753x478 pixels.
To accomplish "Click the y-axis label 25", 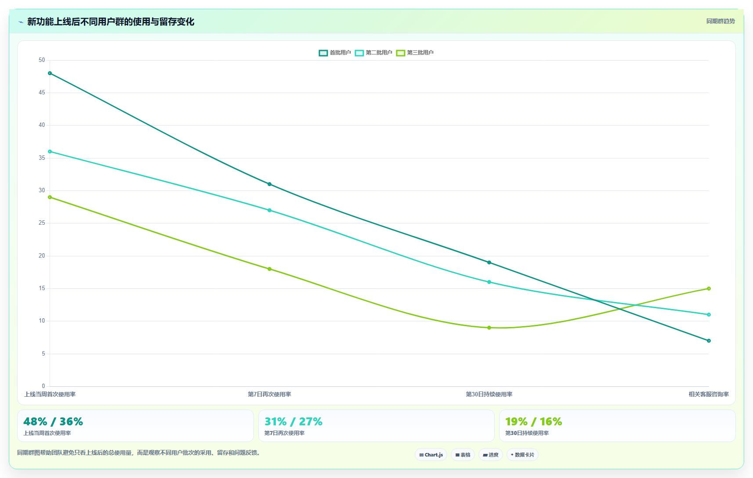I will tap(42, 223).
